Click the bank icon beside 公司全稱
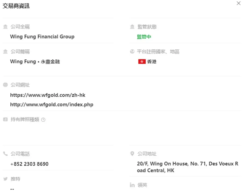Screen dimensions: 242x195 [5, 27]
